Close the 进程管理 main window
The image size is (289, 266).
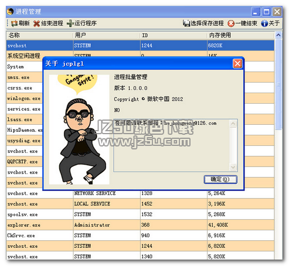pyautogui.click(x=277, y=12)
